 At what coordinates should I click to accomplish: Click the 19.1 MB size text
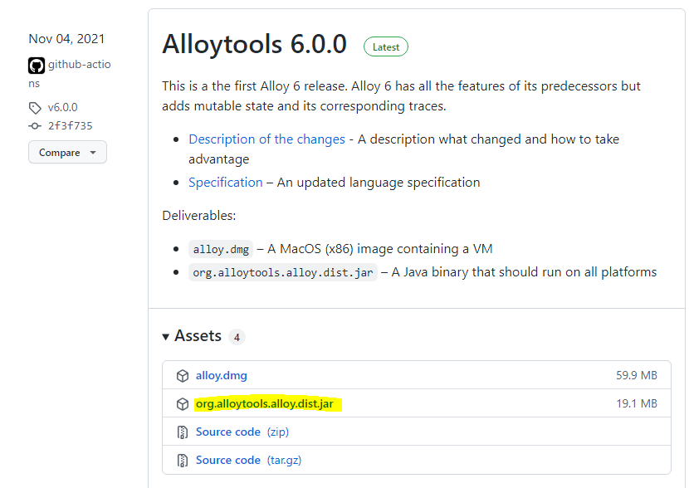(x=636, y=403)
